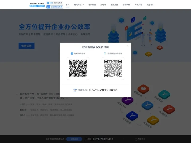Open the 首页 navigation tab
Viewport: 191px width, 143px height.
coord(67,5)
